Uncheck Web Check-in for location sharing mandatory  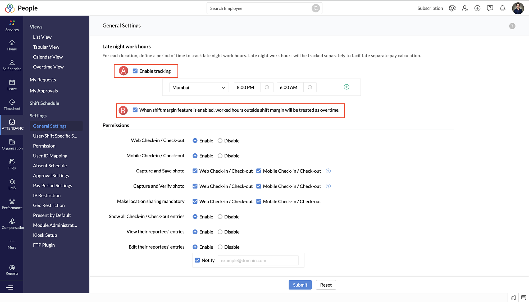pyautogui.click(x=195, y=202)
